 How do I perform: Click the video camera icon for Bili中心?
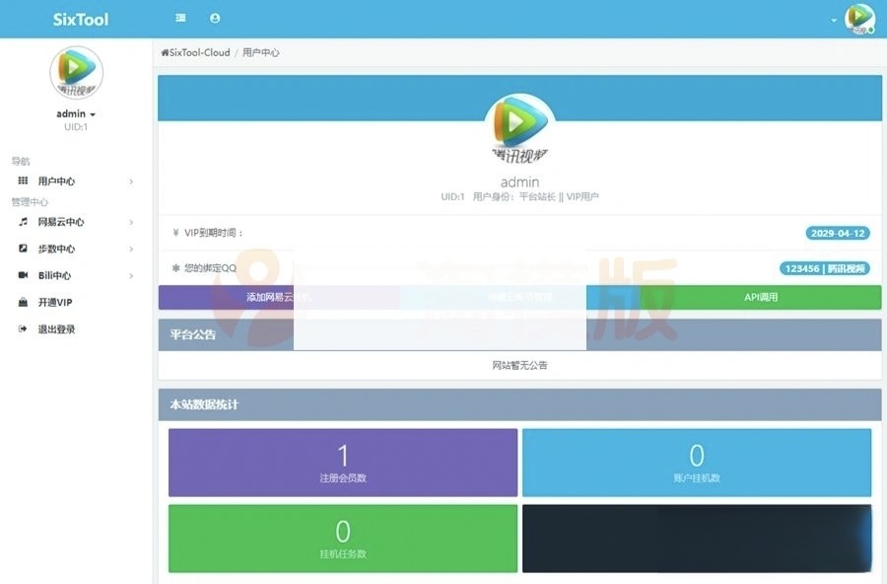coord(23,275)
